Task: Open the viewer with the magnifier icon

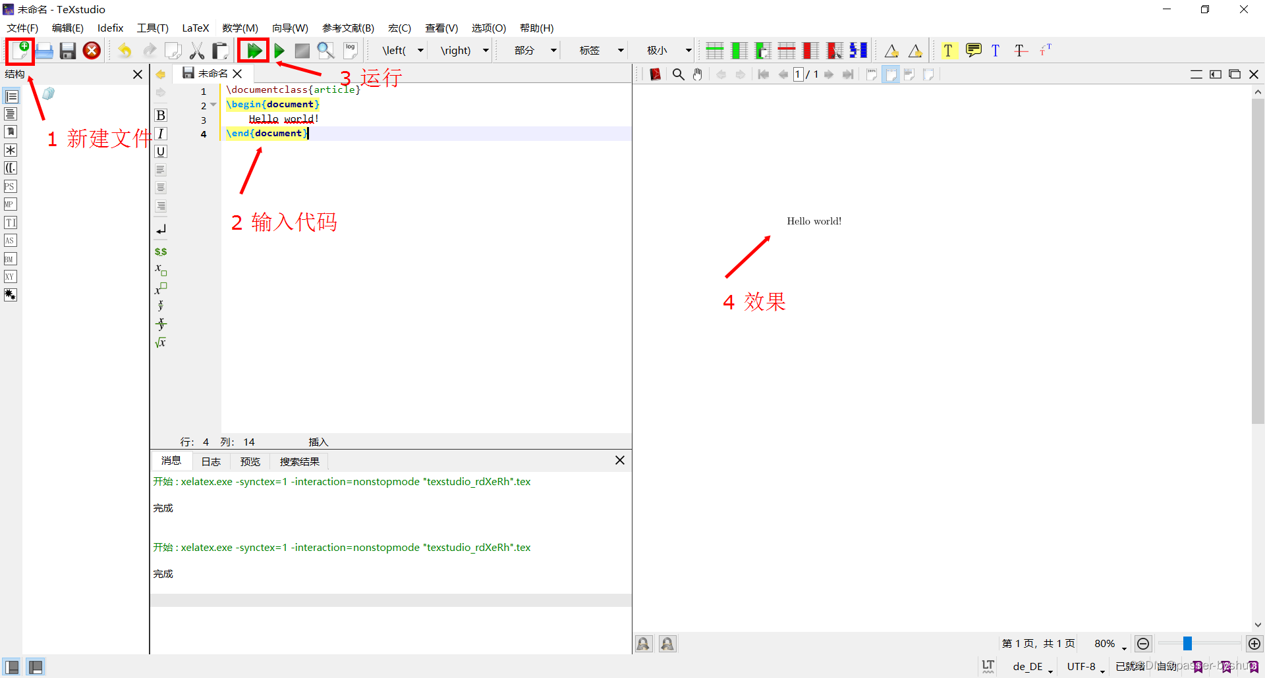Action: click(325, 51)
